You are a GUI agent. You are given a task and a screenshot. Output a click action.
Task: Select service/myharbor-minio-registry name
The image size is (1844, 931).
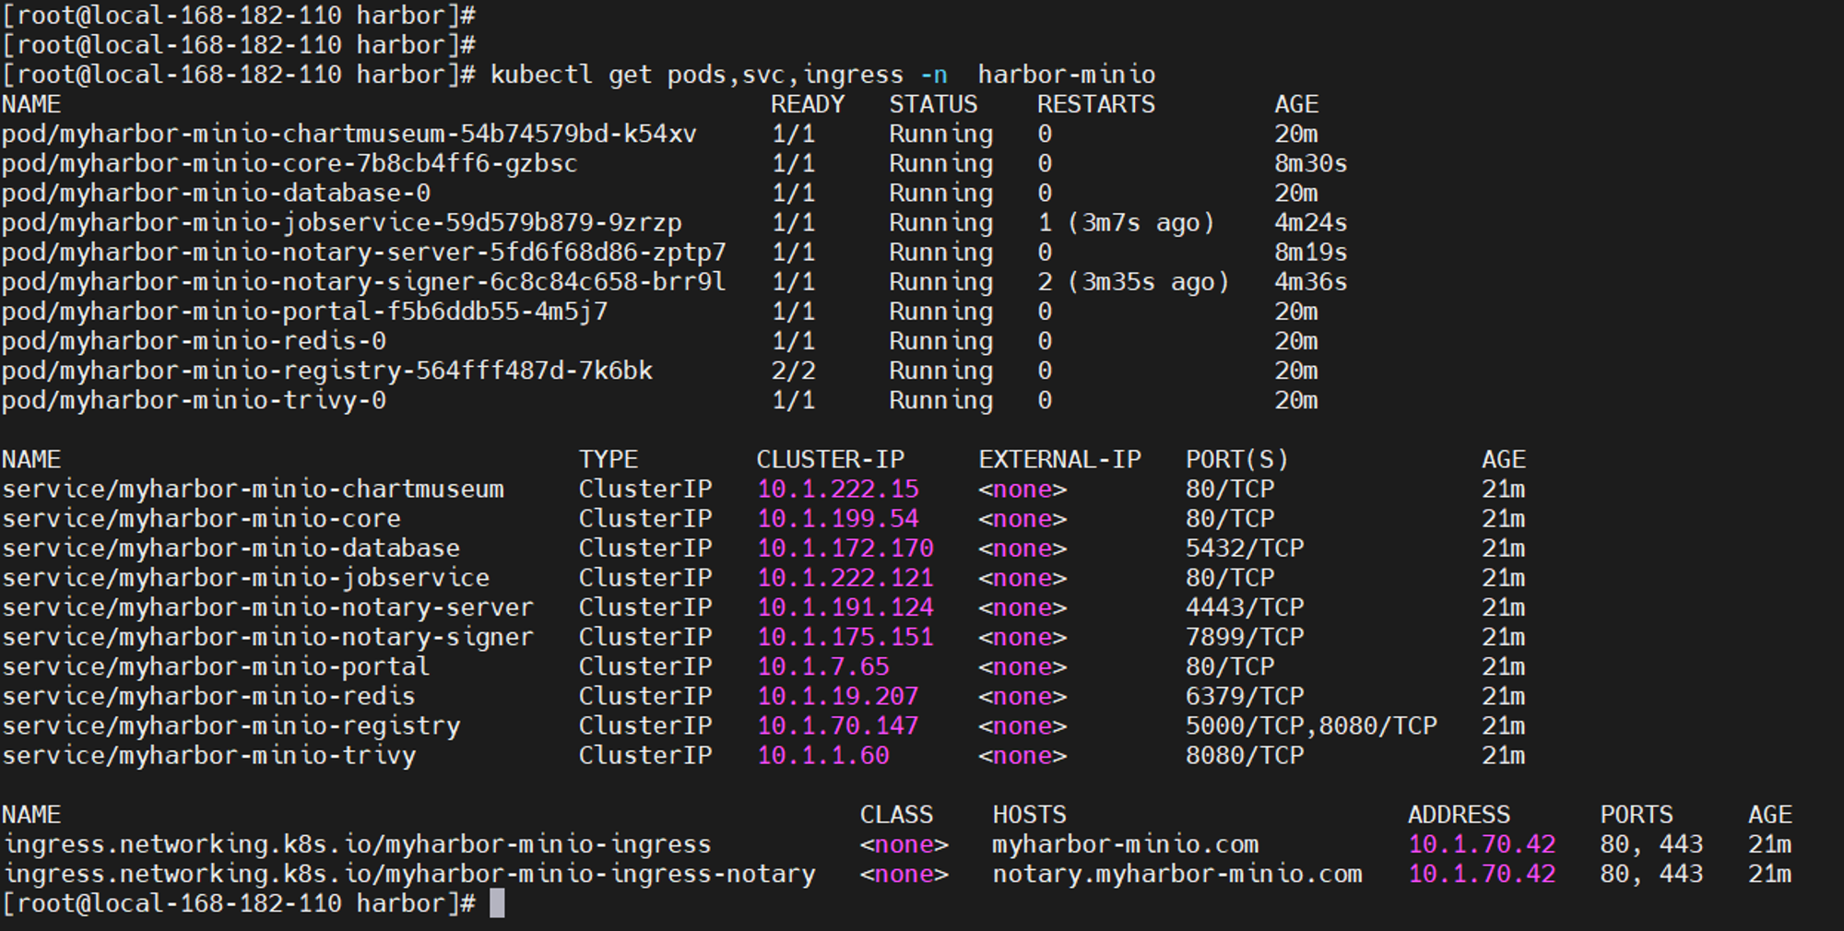pyautogui.click(x=230, y=725)
